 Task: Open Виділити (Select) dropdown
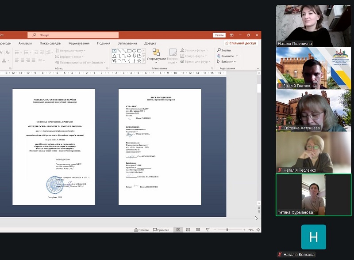pos(225,62)
